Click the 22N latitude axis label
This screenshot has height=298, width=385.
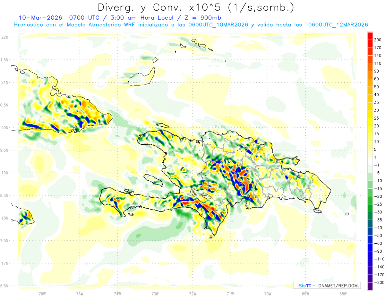(5, 37)
